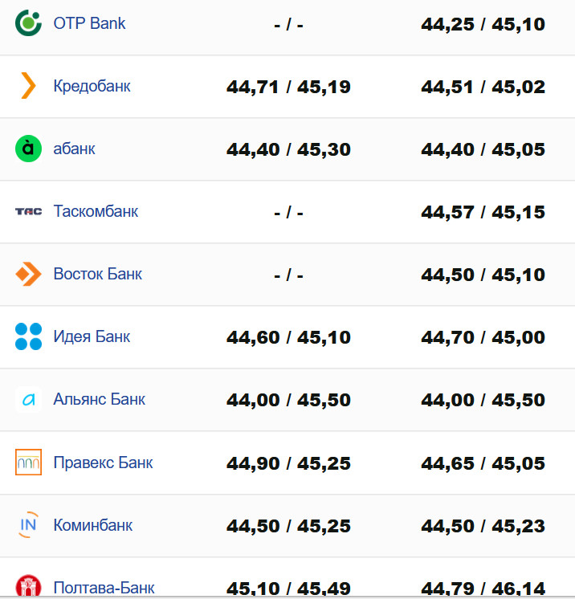
Task: Select the Восток Банк link
Action: tap(97, 274)
